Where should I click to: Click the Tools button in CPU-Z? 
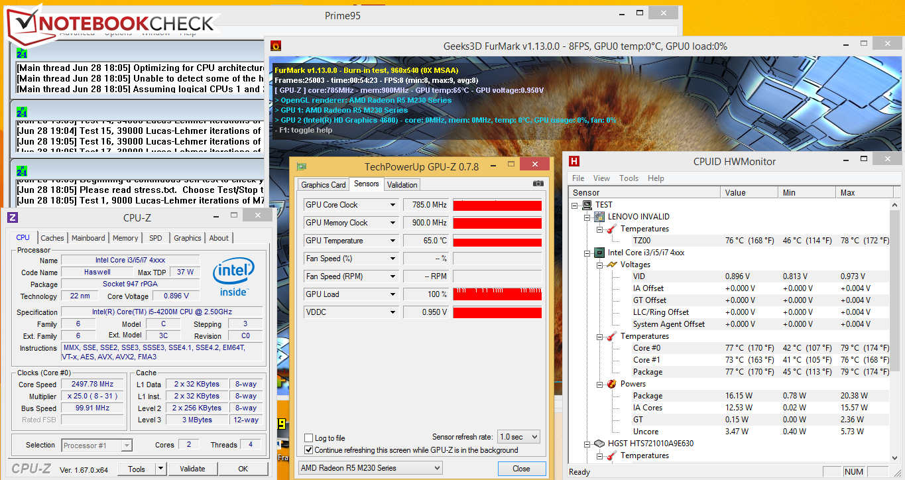tap(137, 469)
